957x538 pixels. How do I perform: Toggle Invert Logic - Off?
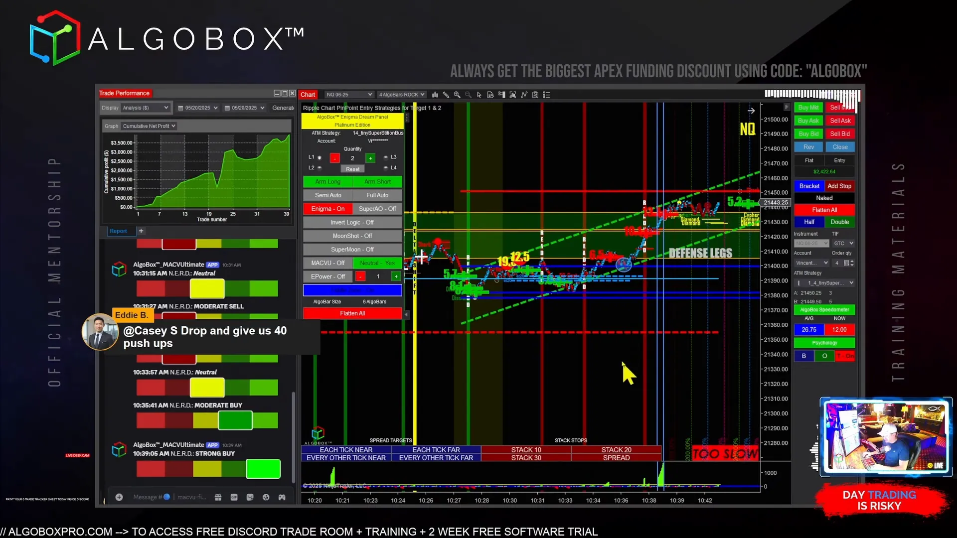352,222
